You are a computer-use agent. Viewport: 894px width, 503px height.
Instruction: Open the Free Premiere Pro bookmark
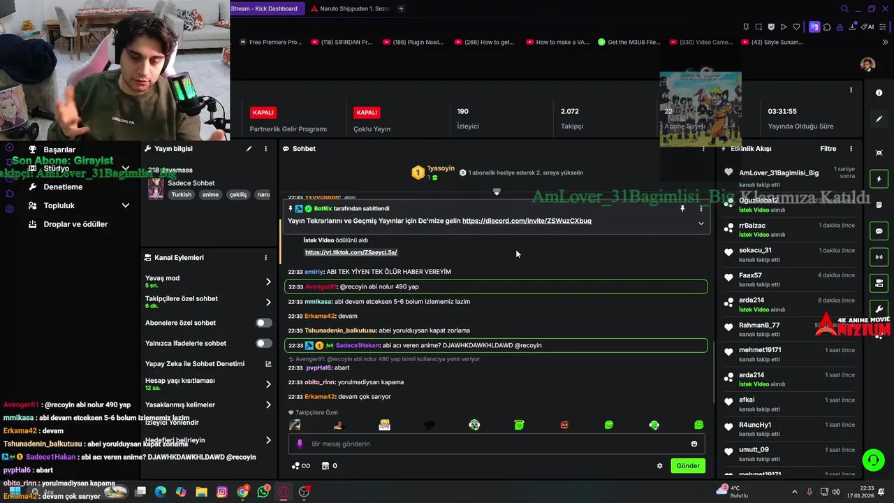pyautogui.click(x=270, y=42)
